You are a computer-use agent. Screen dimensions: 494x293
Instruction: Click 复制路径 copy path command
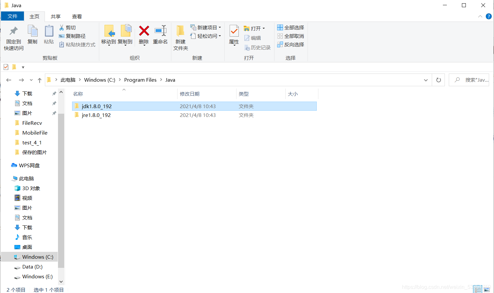click(x=72, y=36)
